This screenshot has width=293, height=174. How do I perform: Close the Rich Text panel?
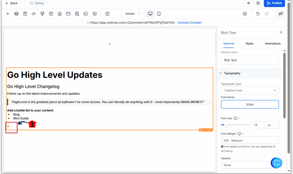pyautogui.click(x=281, y=33)
